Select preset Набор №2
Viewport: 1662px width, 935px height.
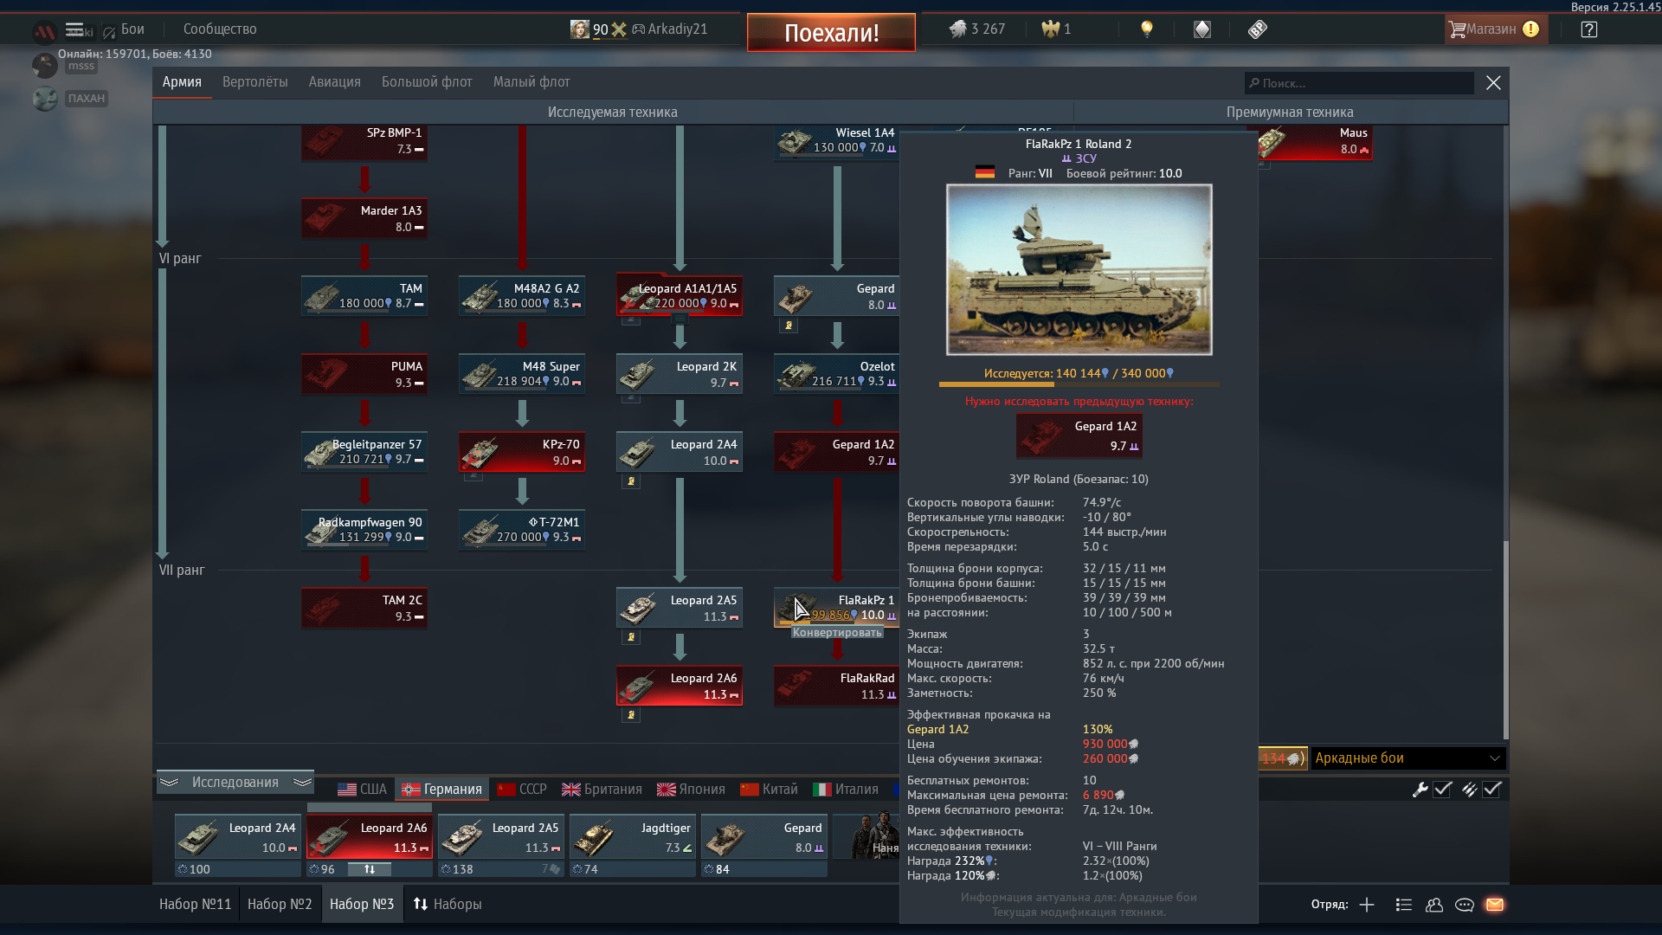coord(280,905)
